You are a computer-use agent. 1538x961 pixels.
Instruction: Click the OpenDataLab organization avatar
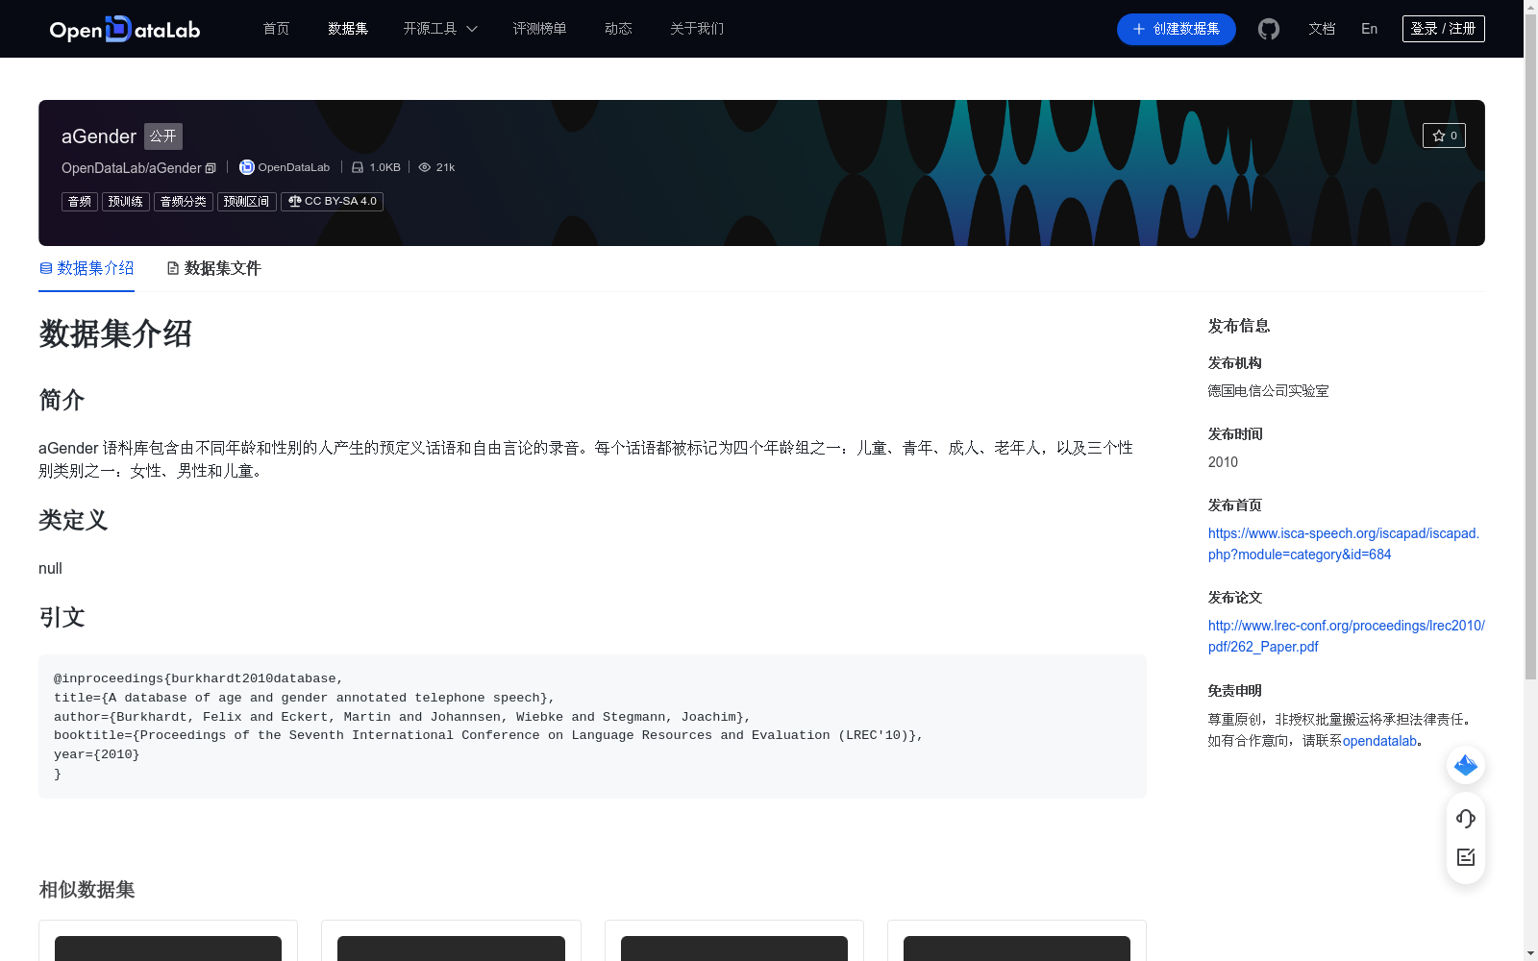[247, 167]
